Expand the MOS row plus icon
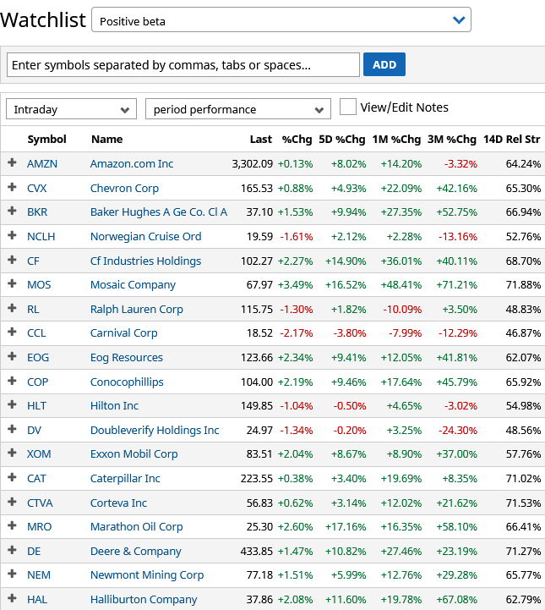The height and width of the screenshot is (610, 545). click(12, 283)
